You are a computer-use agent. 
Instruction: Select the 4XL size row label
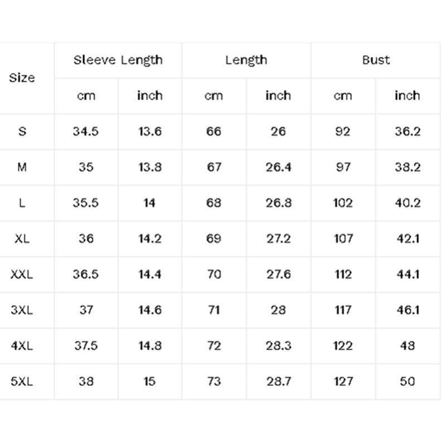point(22,346)
